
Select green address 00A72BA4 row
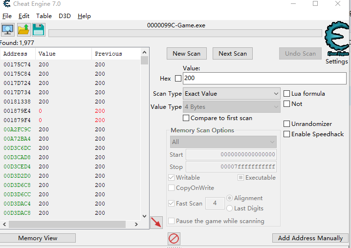tap(70, 139)
